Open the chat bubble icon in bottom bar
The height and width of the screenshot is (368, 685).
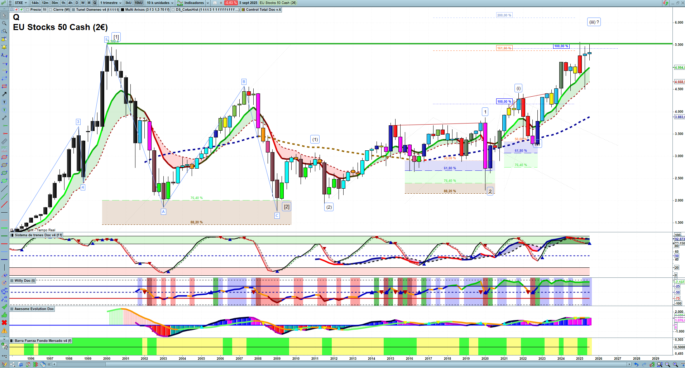click(x=20, y=364)
